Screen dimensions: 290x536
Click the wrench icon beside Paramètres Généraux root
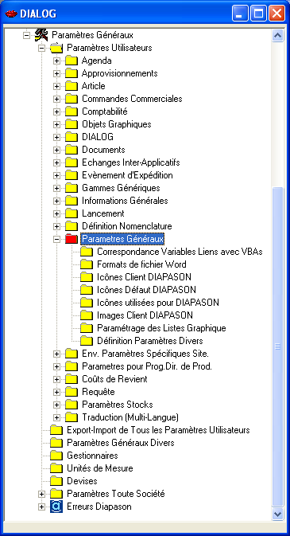pos(41,35)
